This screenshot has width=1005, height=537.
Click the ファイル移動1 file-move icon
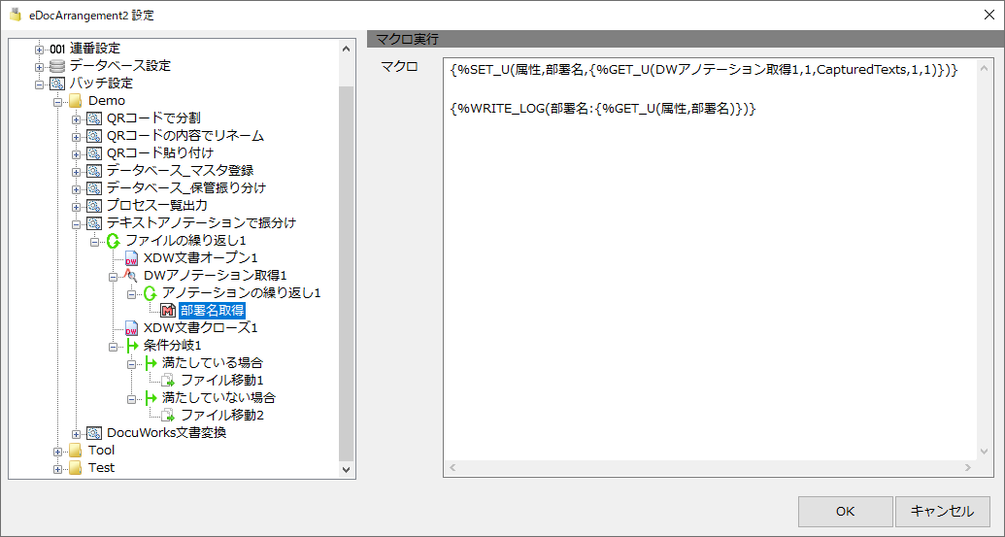(168, 381)
